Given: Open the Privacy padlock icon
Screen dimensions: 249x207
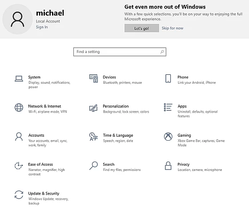Looking at the screenshot, I should [x=168, y=166].
